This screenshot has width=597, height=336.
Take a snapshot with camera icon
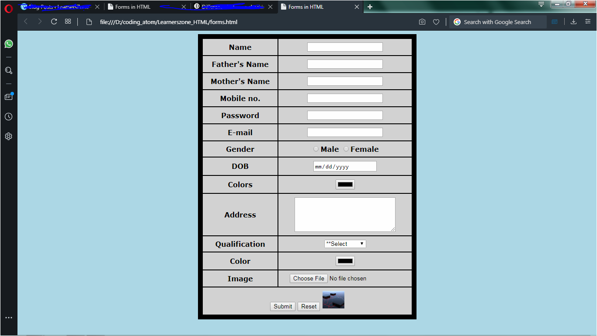tap(422, 22)
